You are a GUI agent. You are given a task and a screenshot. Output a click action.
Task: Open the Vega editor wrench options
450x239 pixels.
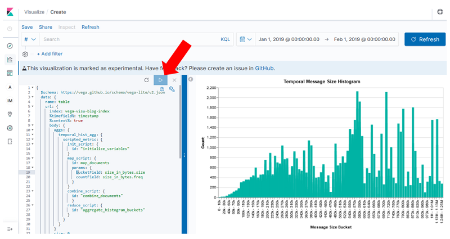pyautogui.click(x=172, y=89)
